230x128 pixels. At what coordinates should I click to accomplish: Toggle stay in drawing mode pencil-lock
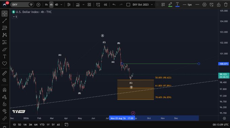4,97
